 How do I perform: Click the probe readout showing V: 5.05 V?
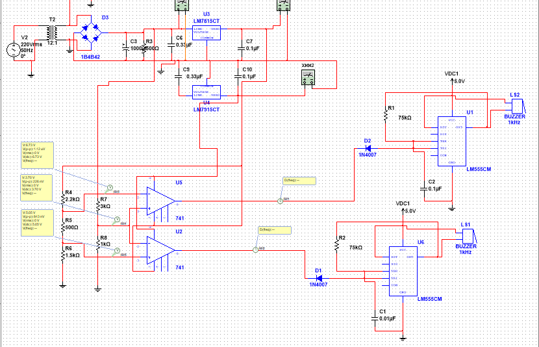(37, 223)
